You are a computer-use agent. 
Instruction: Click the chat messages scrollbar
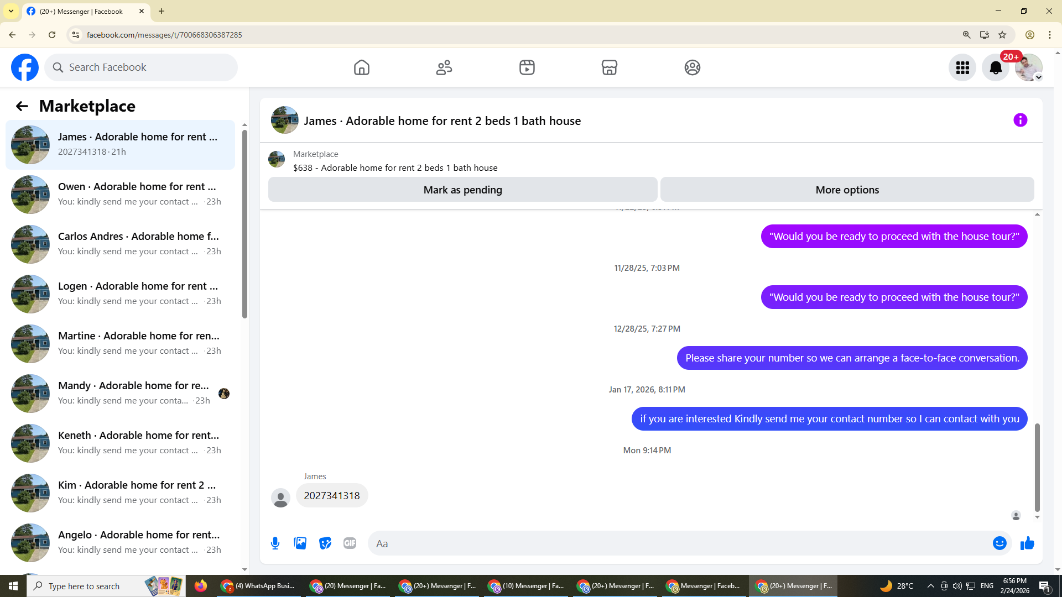point(1037,467)
